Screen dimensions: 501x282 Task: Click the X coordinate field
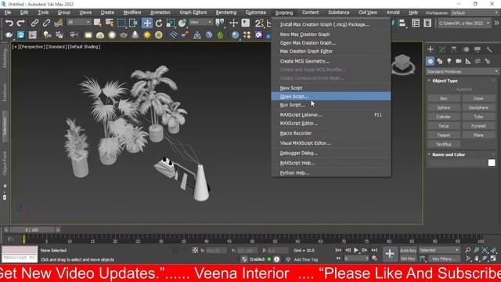216,251
